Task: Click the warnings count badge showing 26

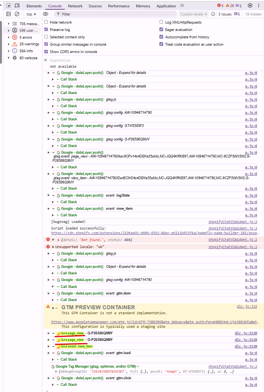Action: [230, 5]
